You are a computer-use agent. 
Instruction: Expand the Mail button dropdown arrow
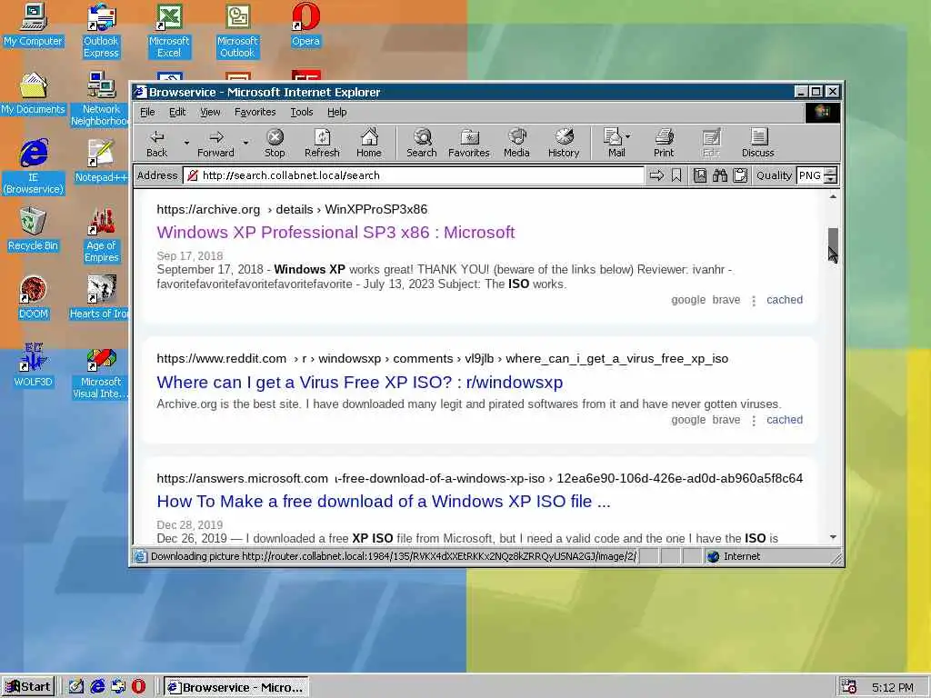(x=628, y=136)
